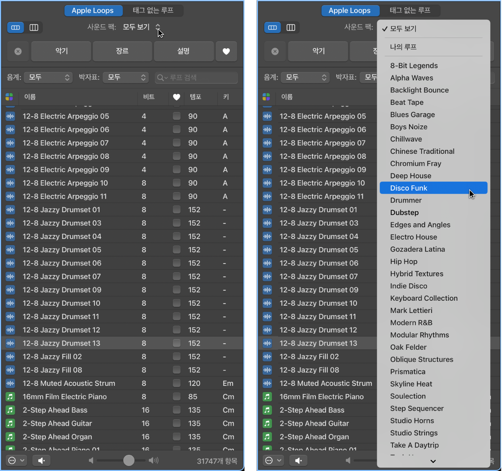Screen dimensions: 502x471
Task: Click green icon for 2-Step Ahead Bass in left browser
Action: [x=10, y=410]
